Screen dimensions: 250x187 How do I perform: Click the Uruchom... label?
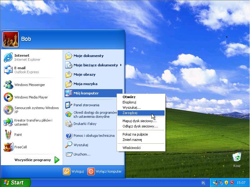[x=82, y=154]
